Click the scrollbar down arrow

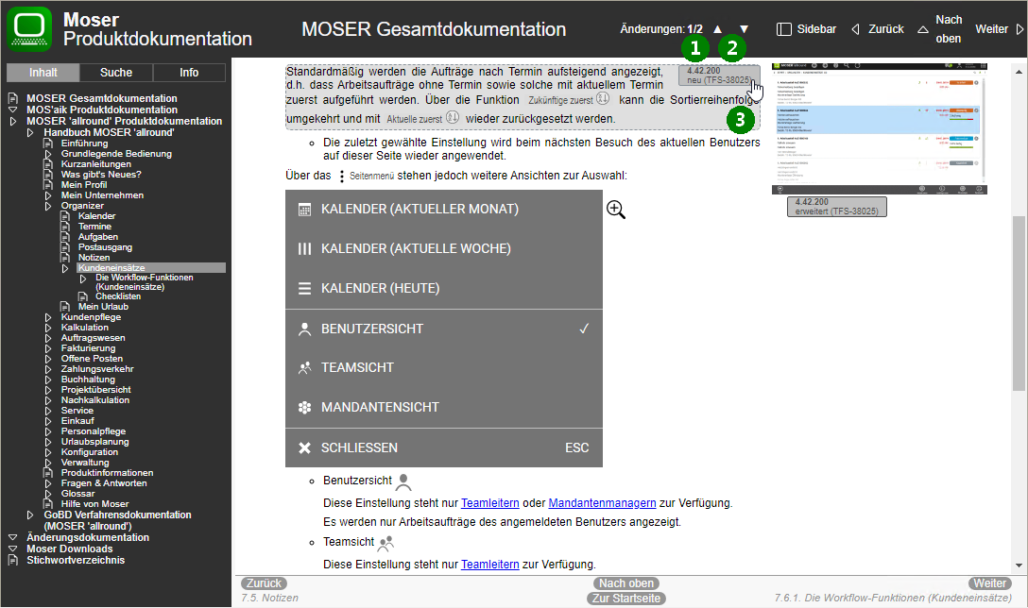[1019, 566]
